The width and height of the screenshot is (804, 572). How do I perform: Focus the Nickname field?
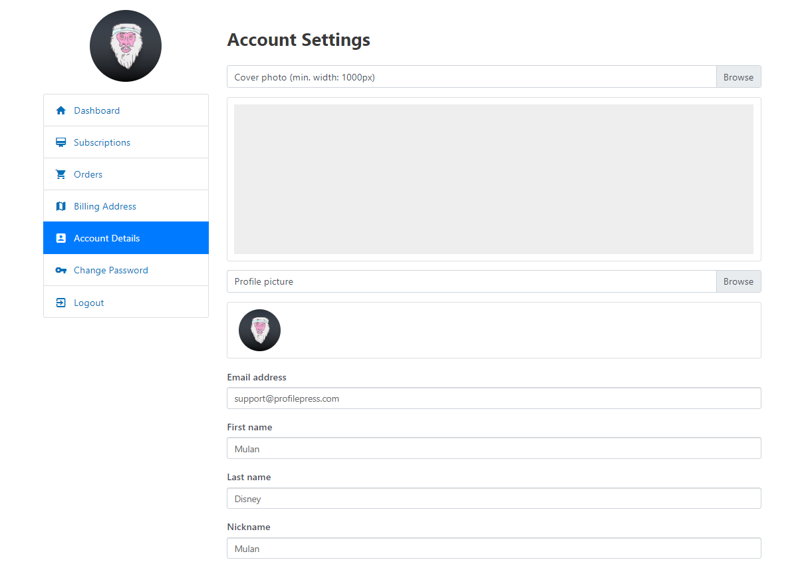(x=494, y=548)
